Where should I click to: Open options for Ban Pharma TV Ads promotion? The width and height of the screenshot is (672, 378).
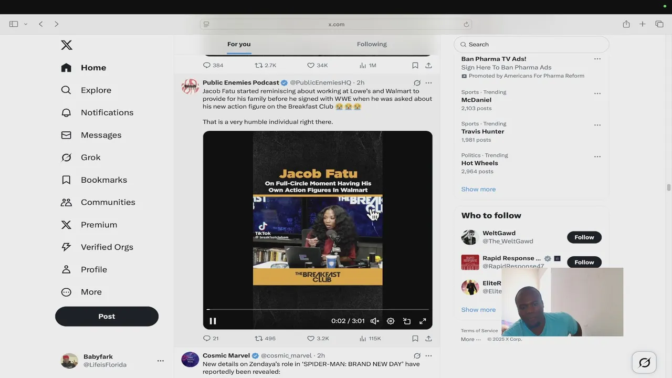click(597, 59)
